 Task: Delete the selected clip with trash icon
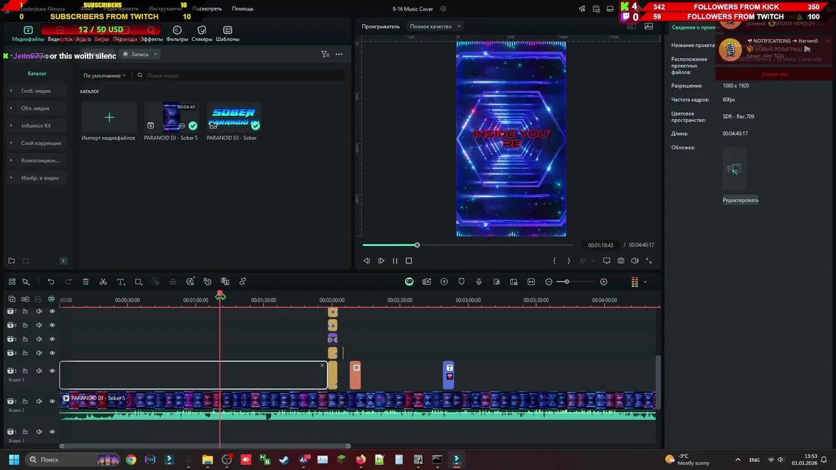pos(86,282)
